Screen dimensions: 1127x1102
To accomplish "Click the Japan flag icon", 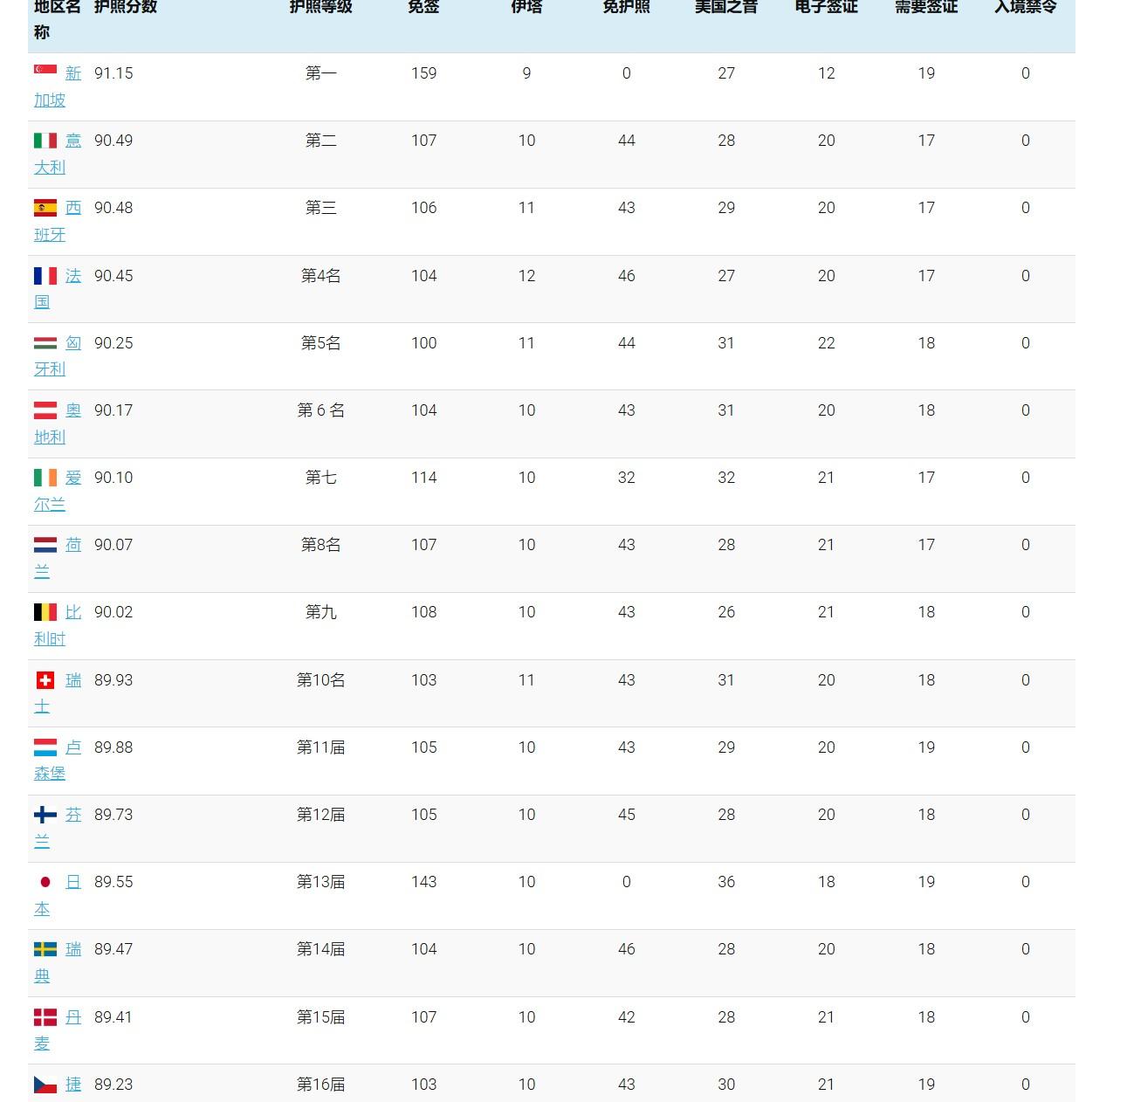I will 45,882.
